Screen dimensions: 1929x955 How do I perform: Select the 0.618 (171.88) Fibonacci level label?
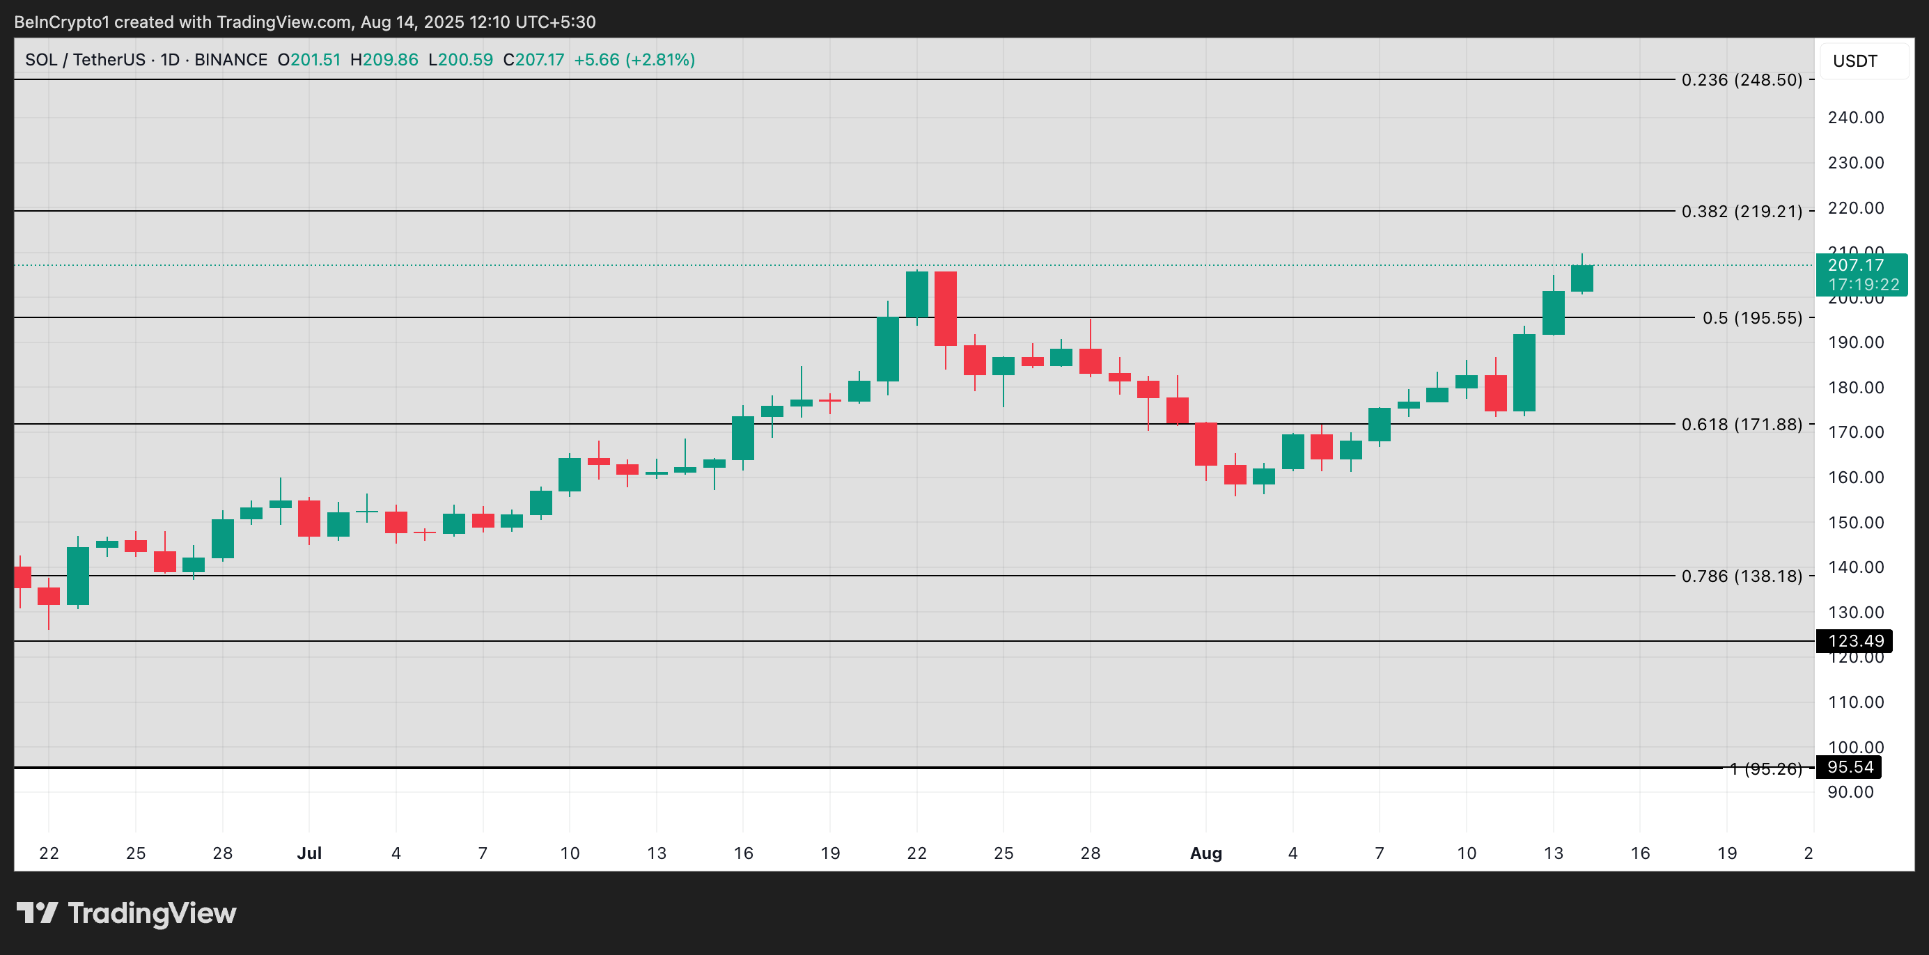click(x=1741, y=425)
